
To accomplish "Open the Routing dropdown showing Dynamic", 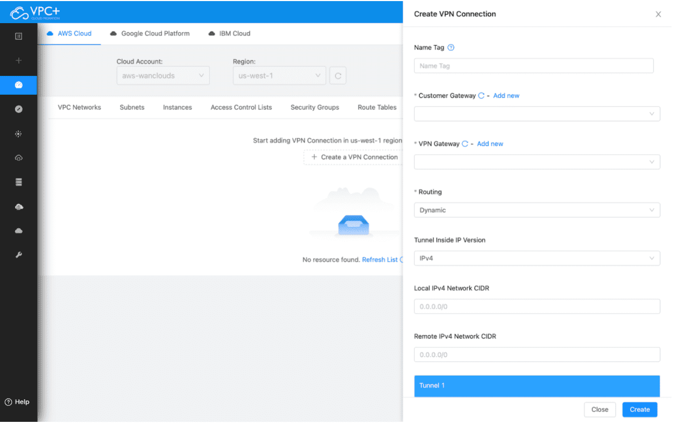I will pyautogui.click(x=537, y=210).
